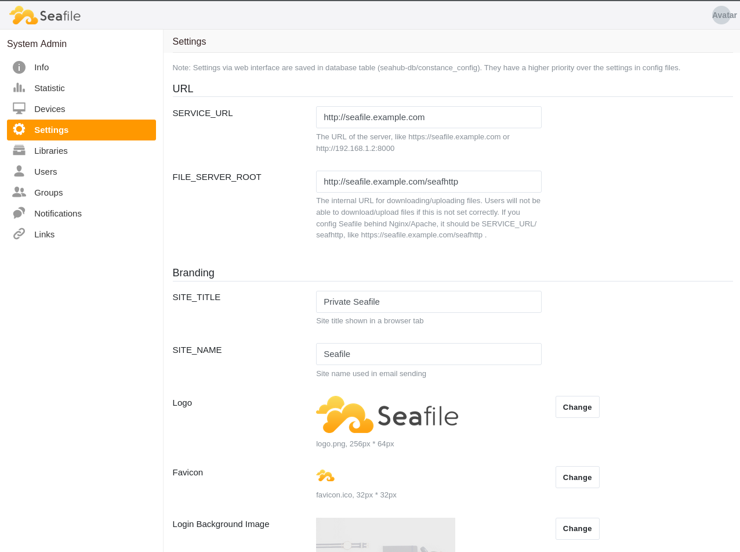The height and width of the screenshot is (552, 740).
Task: Click the login background image preview
Action: point(386,535)
